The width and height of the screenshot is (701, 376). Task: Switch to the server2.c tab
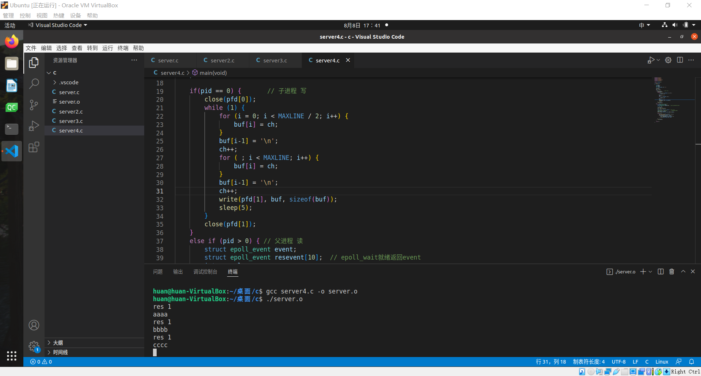click(x=222, y=60)
